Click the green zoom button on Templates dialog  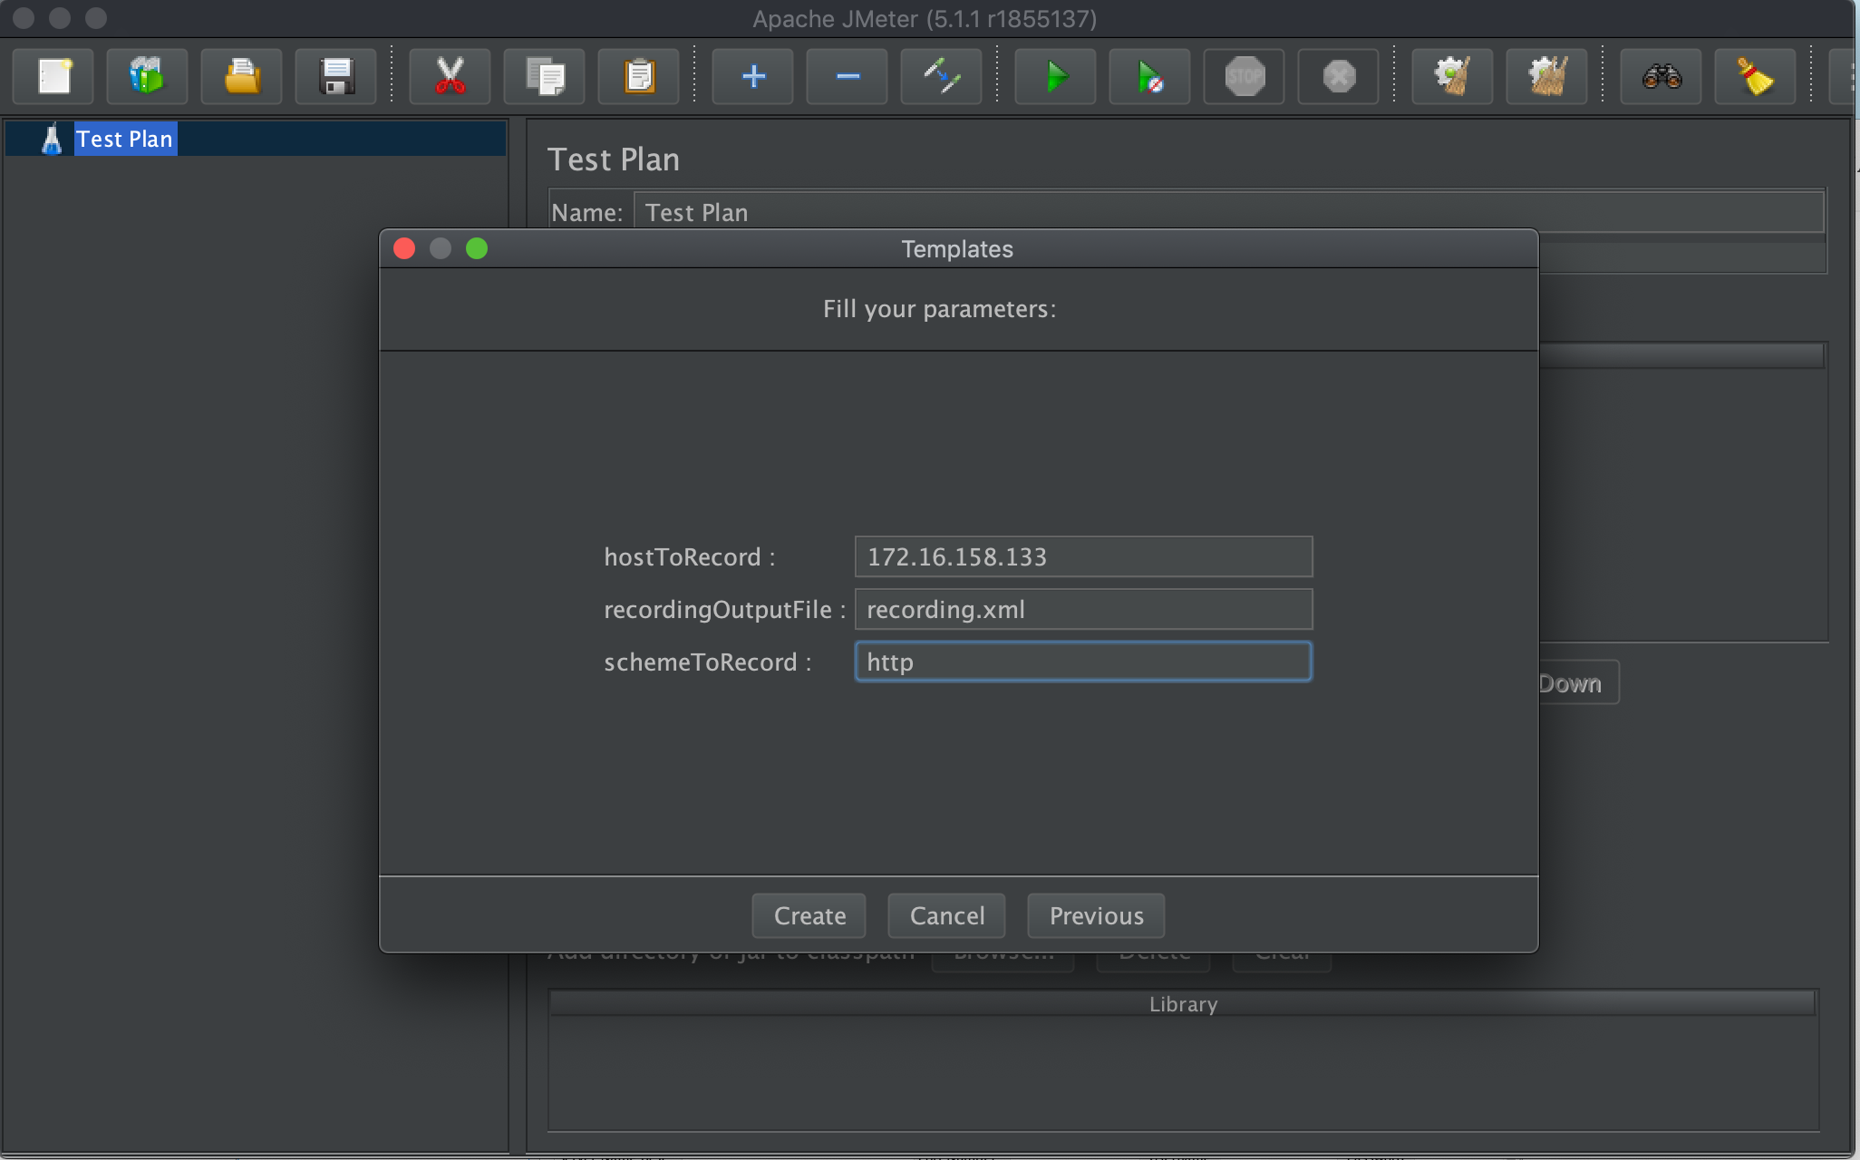point(477,248)
